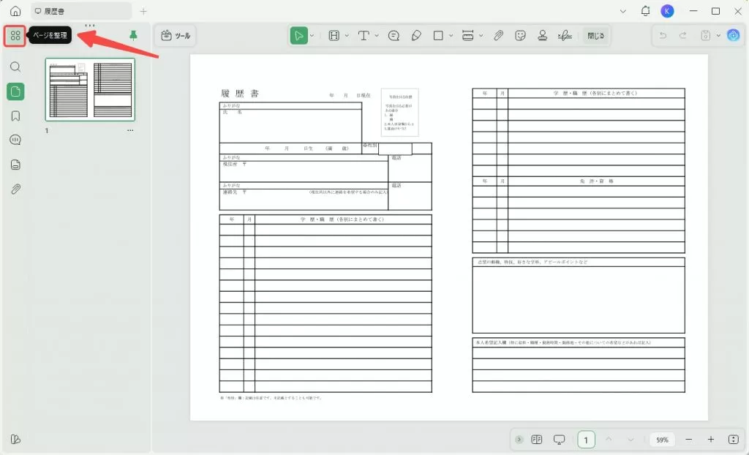Open the bookmarks panel
This screenshot has height=455, width=749.
coord(15,116)
